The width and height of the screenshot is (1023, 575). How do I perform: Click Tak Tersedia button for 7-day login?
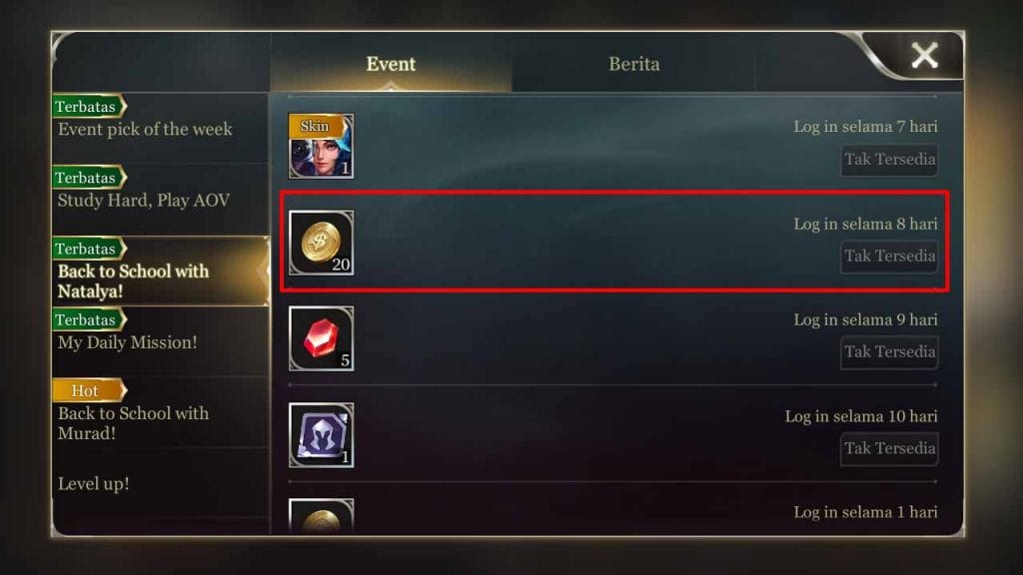(x=889, y=160)
